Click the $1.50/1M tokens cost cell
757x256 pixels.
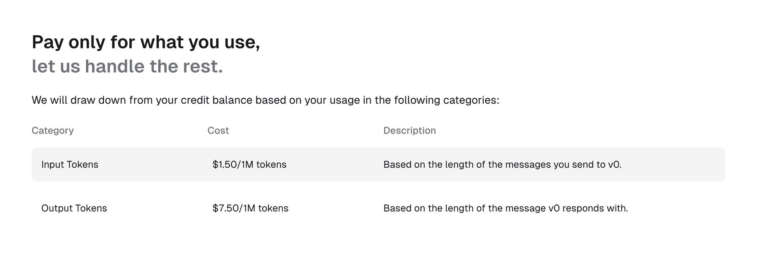[249, 165]
